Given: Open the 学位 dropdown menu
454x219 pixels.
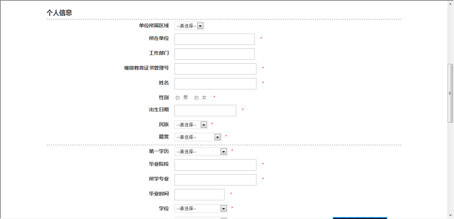Looking at the screenshot, I should 201,208.
